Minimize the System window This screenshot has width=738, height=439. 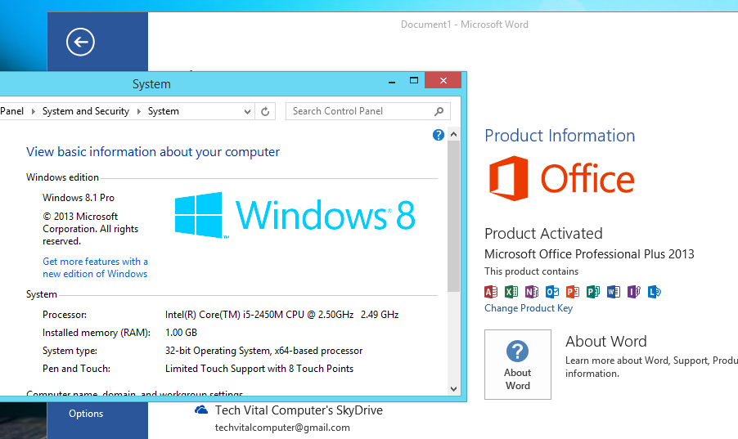click(392, 81)
